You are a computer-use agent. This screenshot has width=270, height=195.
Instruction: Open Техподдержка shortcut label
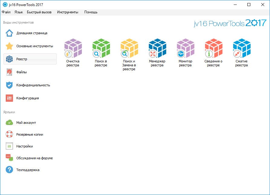pos(28,170)
